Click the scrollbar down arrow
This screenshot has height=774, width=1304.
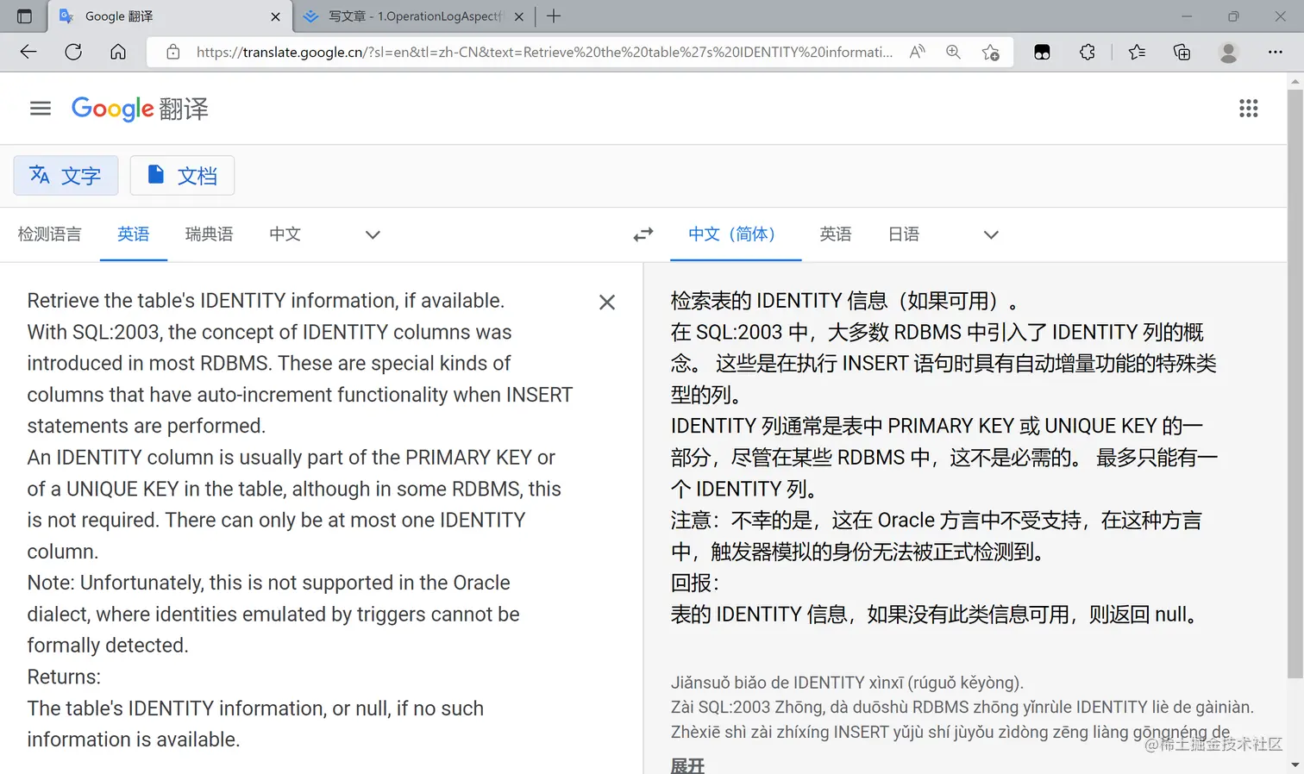coord(1295,765)
